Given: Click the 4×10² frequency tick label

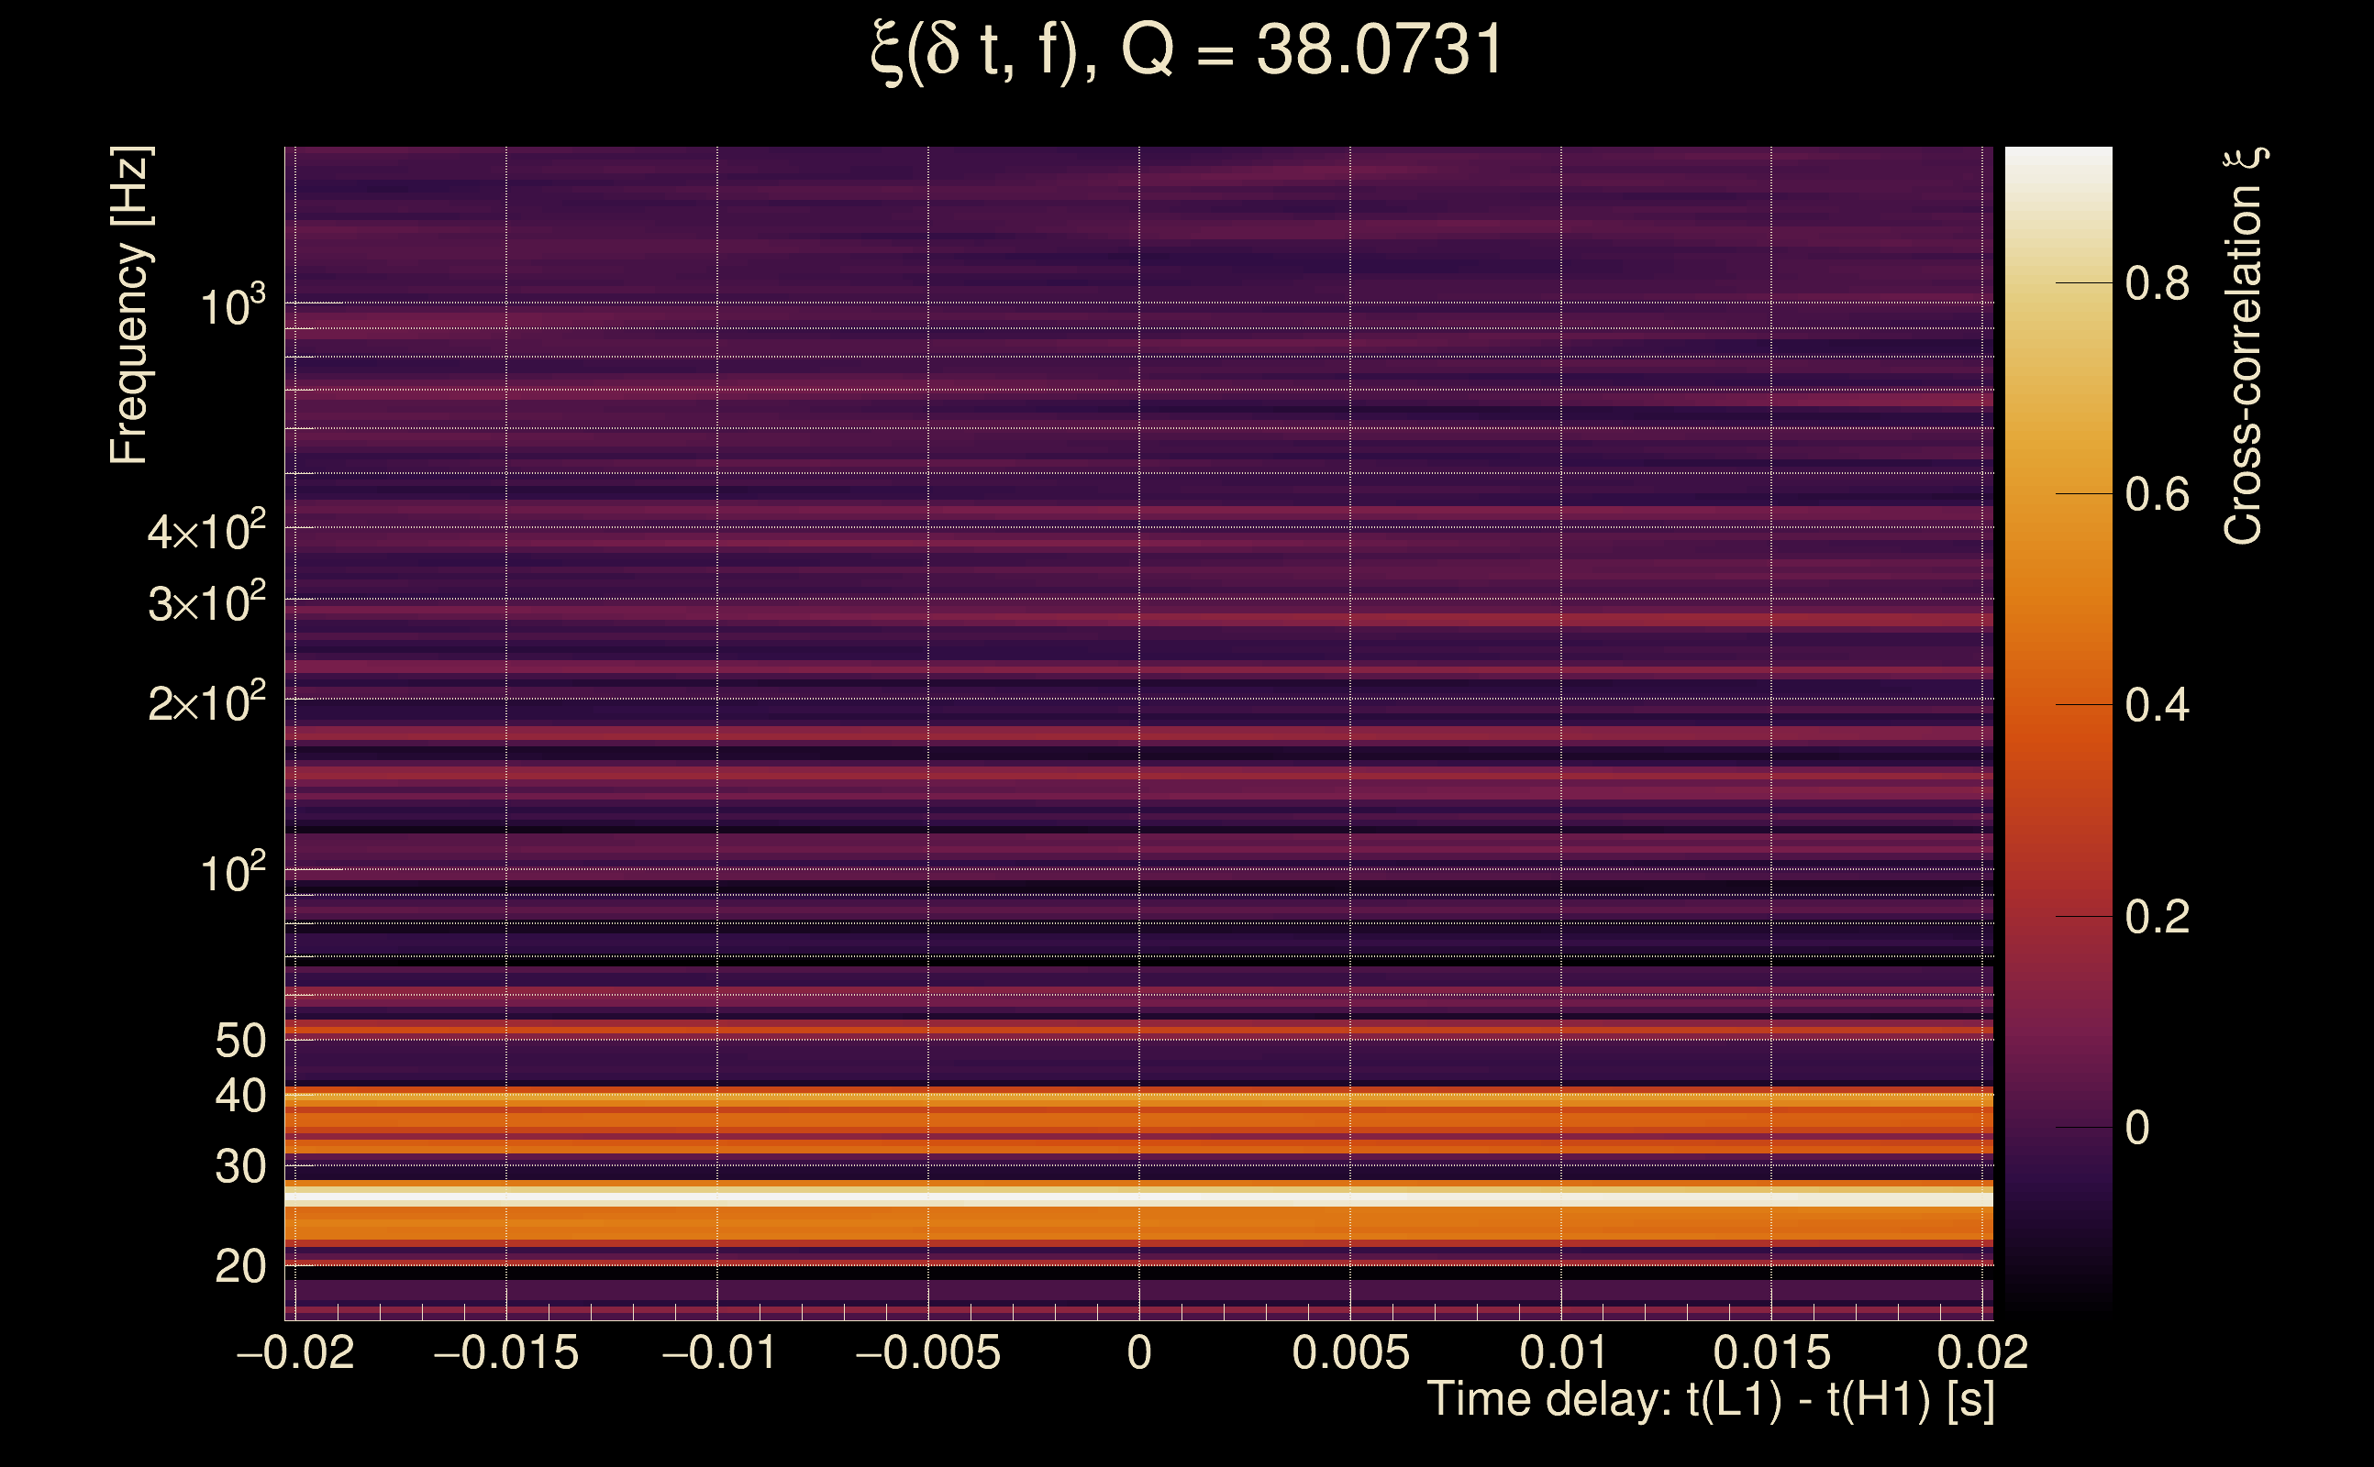Looking at the screenshot, I should coord(205,532).
